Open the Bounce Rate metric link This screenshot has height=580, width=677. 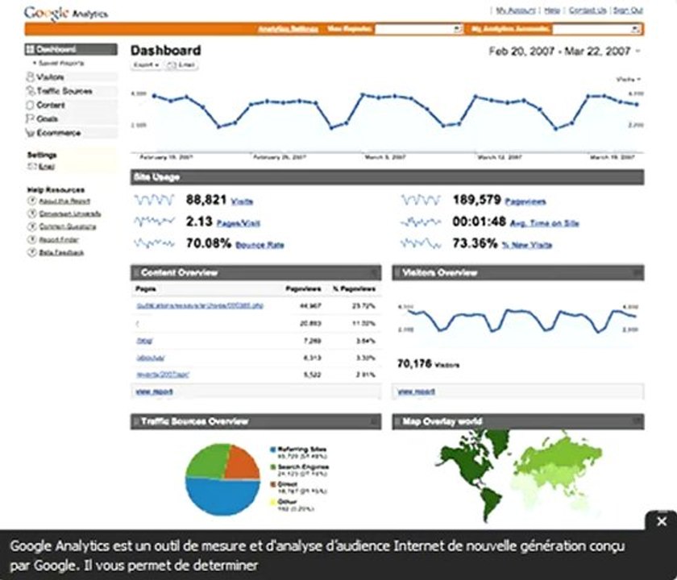click(260, 245)
